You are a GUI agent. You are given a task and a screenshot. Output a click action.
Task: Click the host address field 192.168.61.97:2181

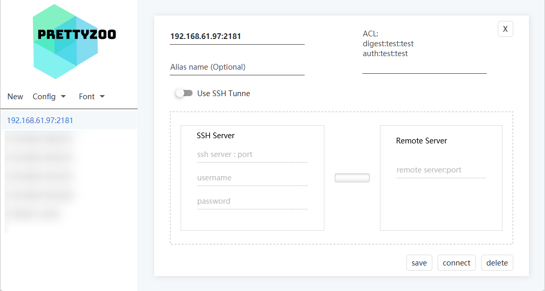click(x=237, y=36)
